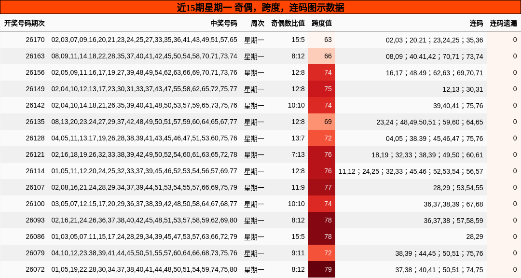Click winning numbers starting 01,05,19,22 of issue 26072
The height and width of the screenshot is (278, 521).
144,269
